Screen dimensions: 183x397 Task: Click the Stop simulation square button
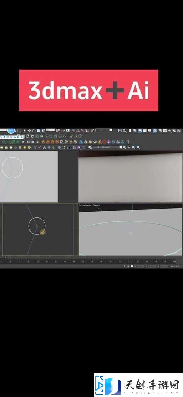click(x=33, y=142)
